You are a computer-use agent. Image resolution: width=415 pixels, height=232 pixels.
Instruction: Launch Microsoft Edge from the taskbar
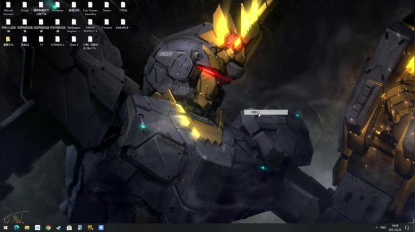click(16, 227)
